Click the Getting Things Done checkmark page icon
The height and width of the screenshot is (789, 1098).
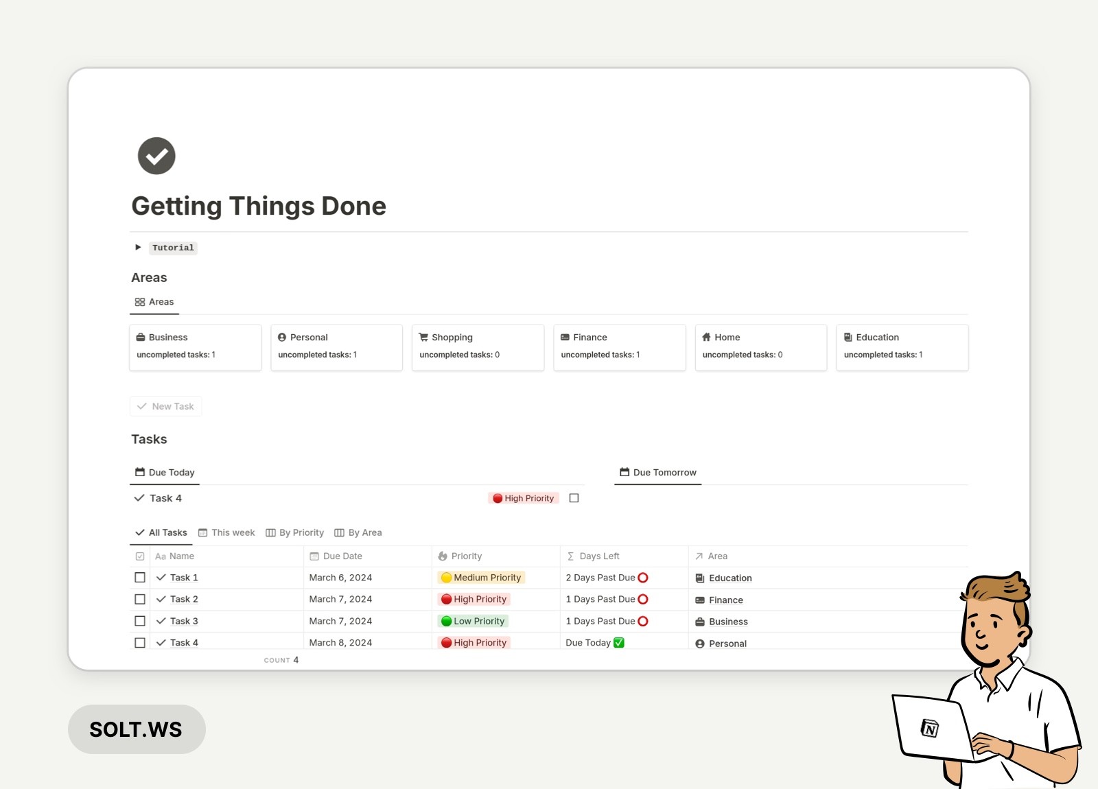point(156,156)
